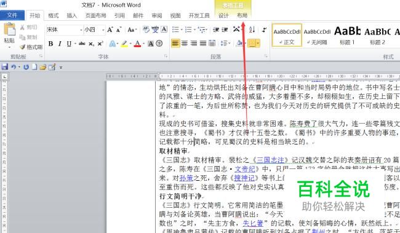Open the 三国志注 hyperlink

270,160
